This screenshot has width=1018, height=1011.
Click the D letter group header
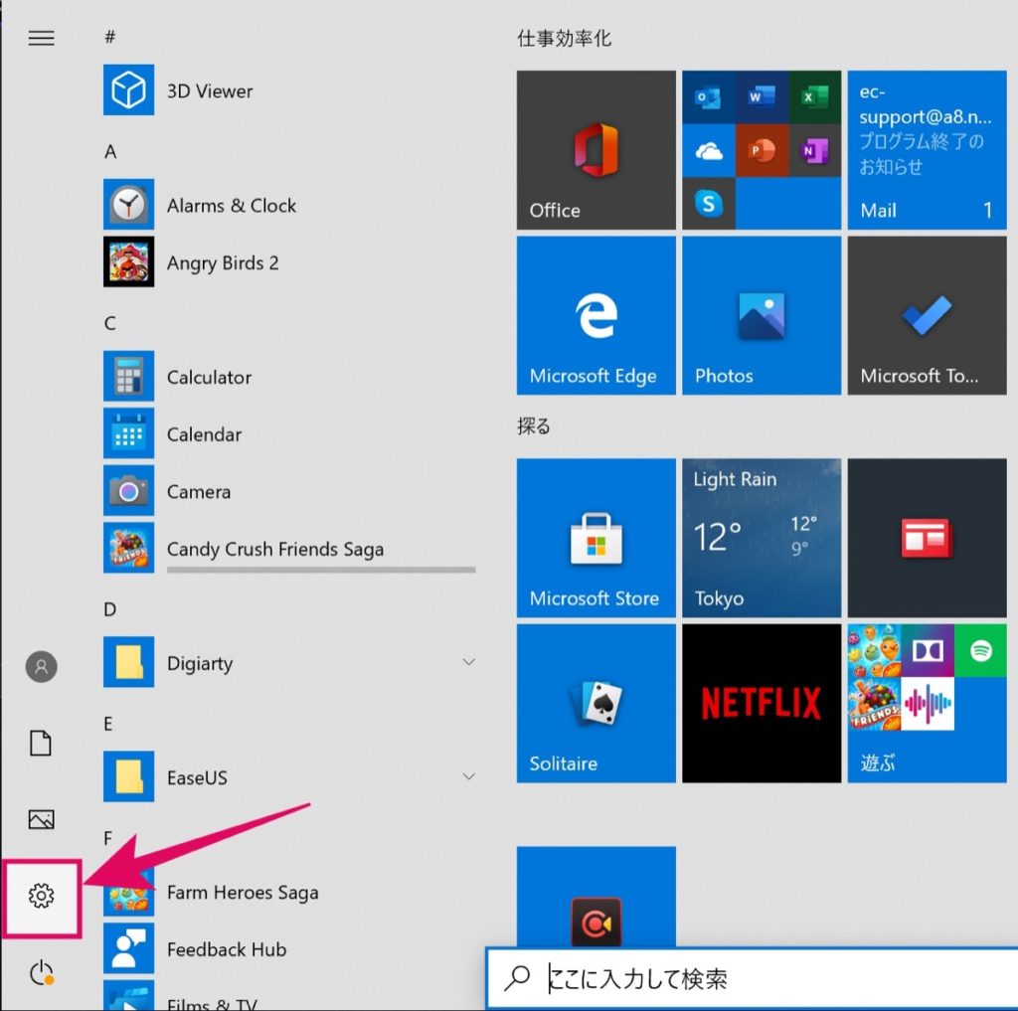(x=110, y=609)
